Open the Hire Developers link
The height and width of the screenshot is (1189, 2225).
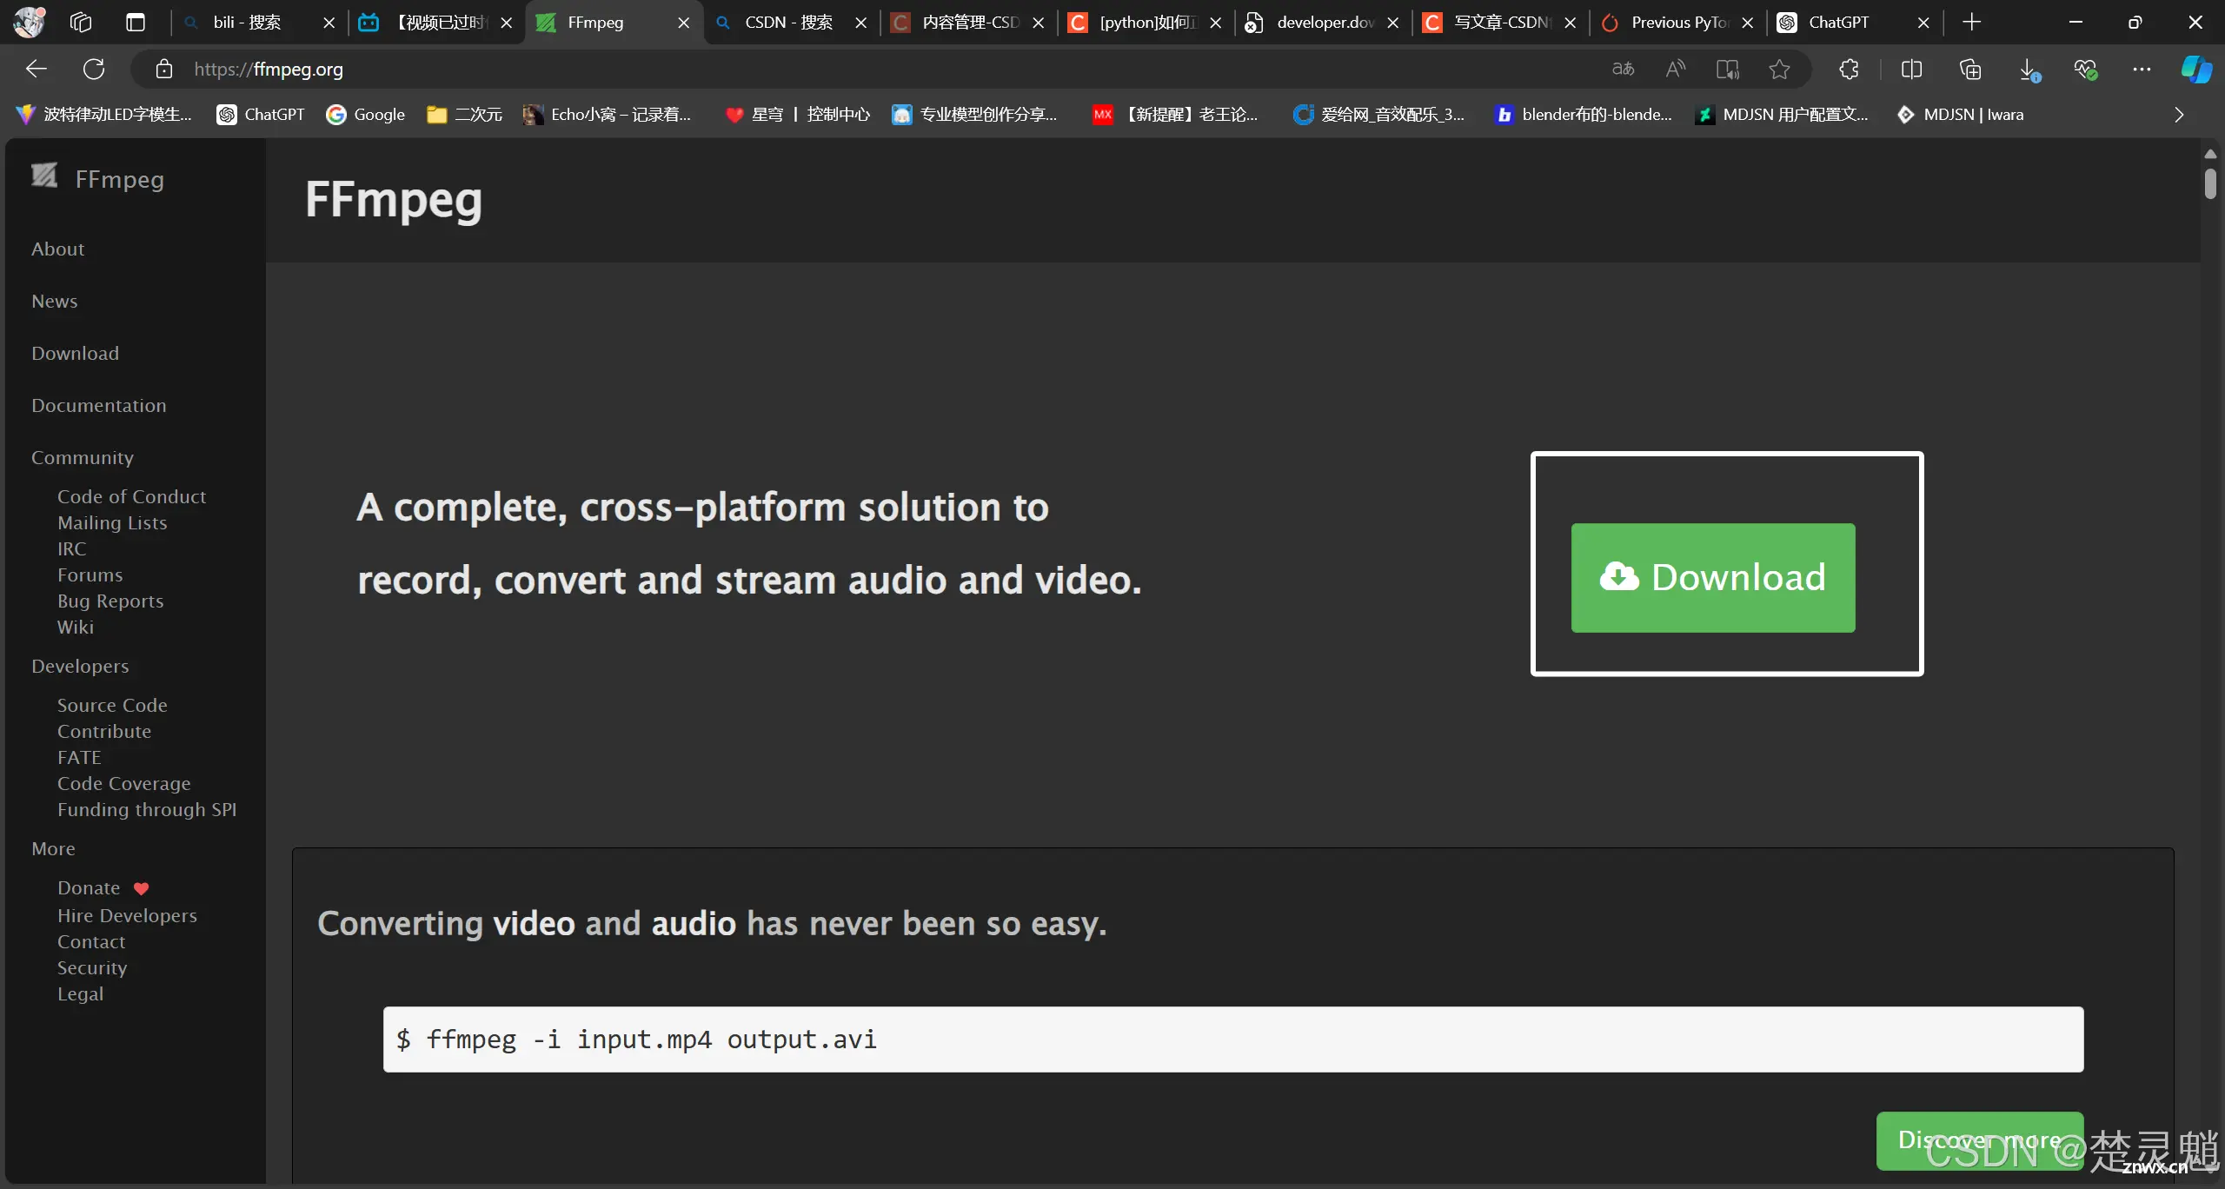point(127,915)
